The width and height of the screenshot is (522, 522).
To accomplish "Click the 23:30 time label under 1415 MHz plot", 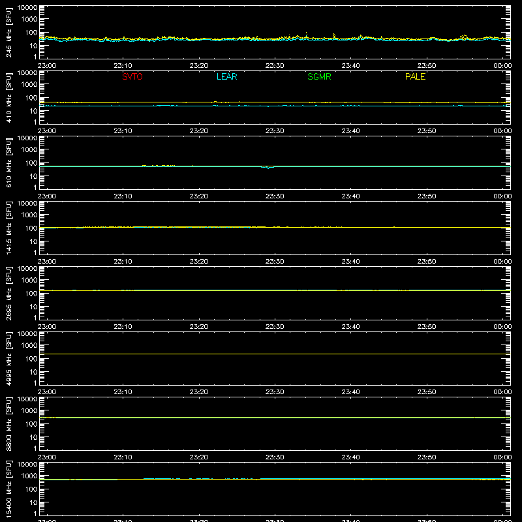I will pos(275,262).
